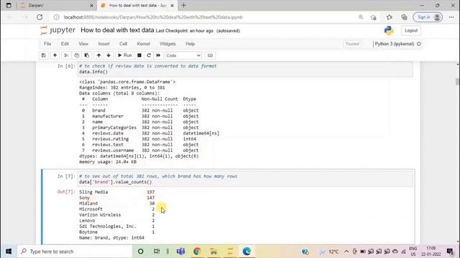The image size is (460, 258).
Task: Click the Sling Media output row
Action: click(x=116, y=192)
